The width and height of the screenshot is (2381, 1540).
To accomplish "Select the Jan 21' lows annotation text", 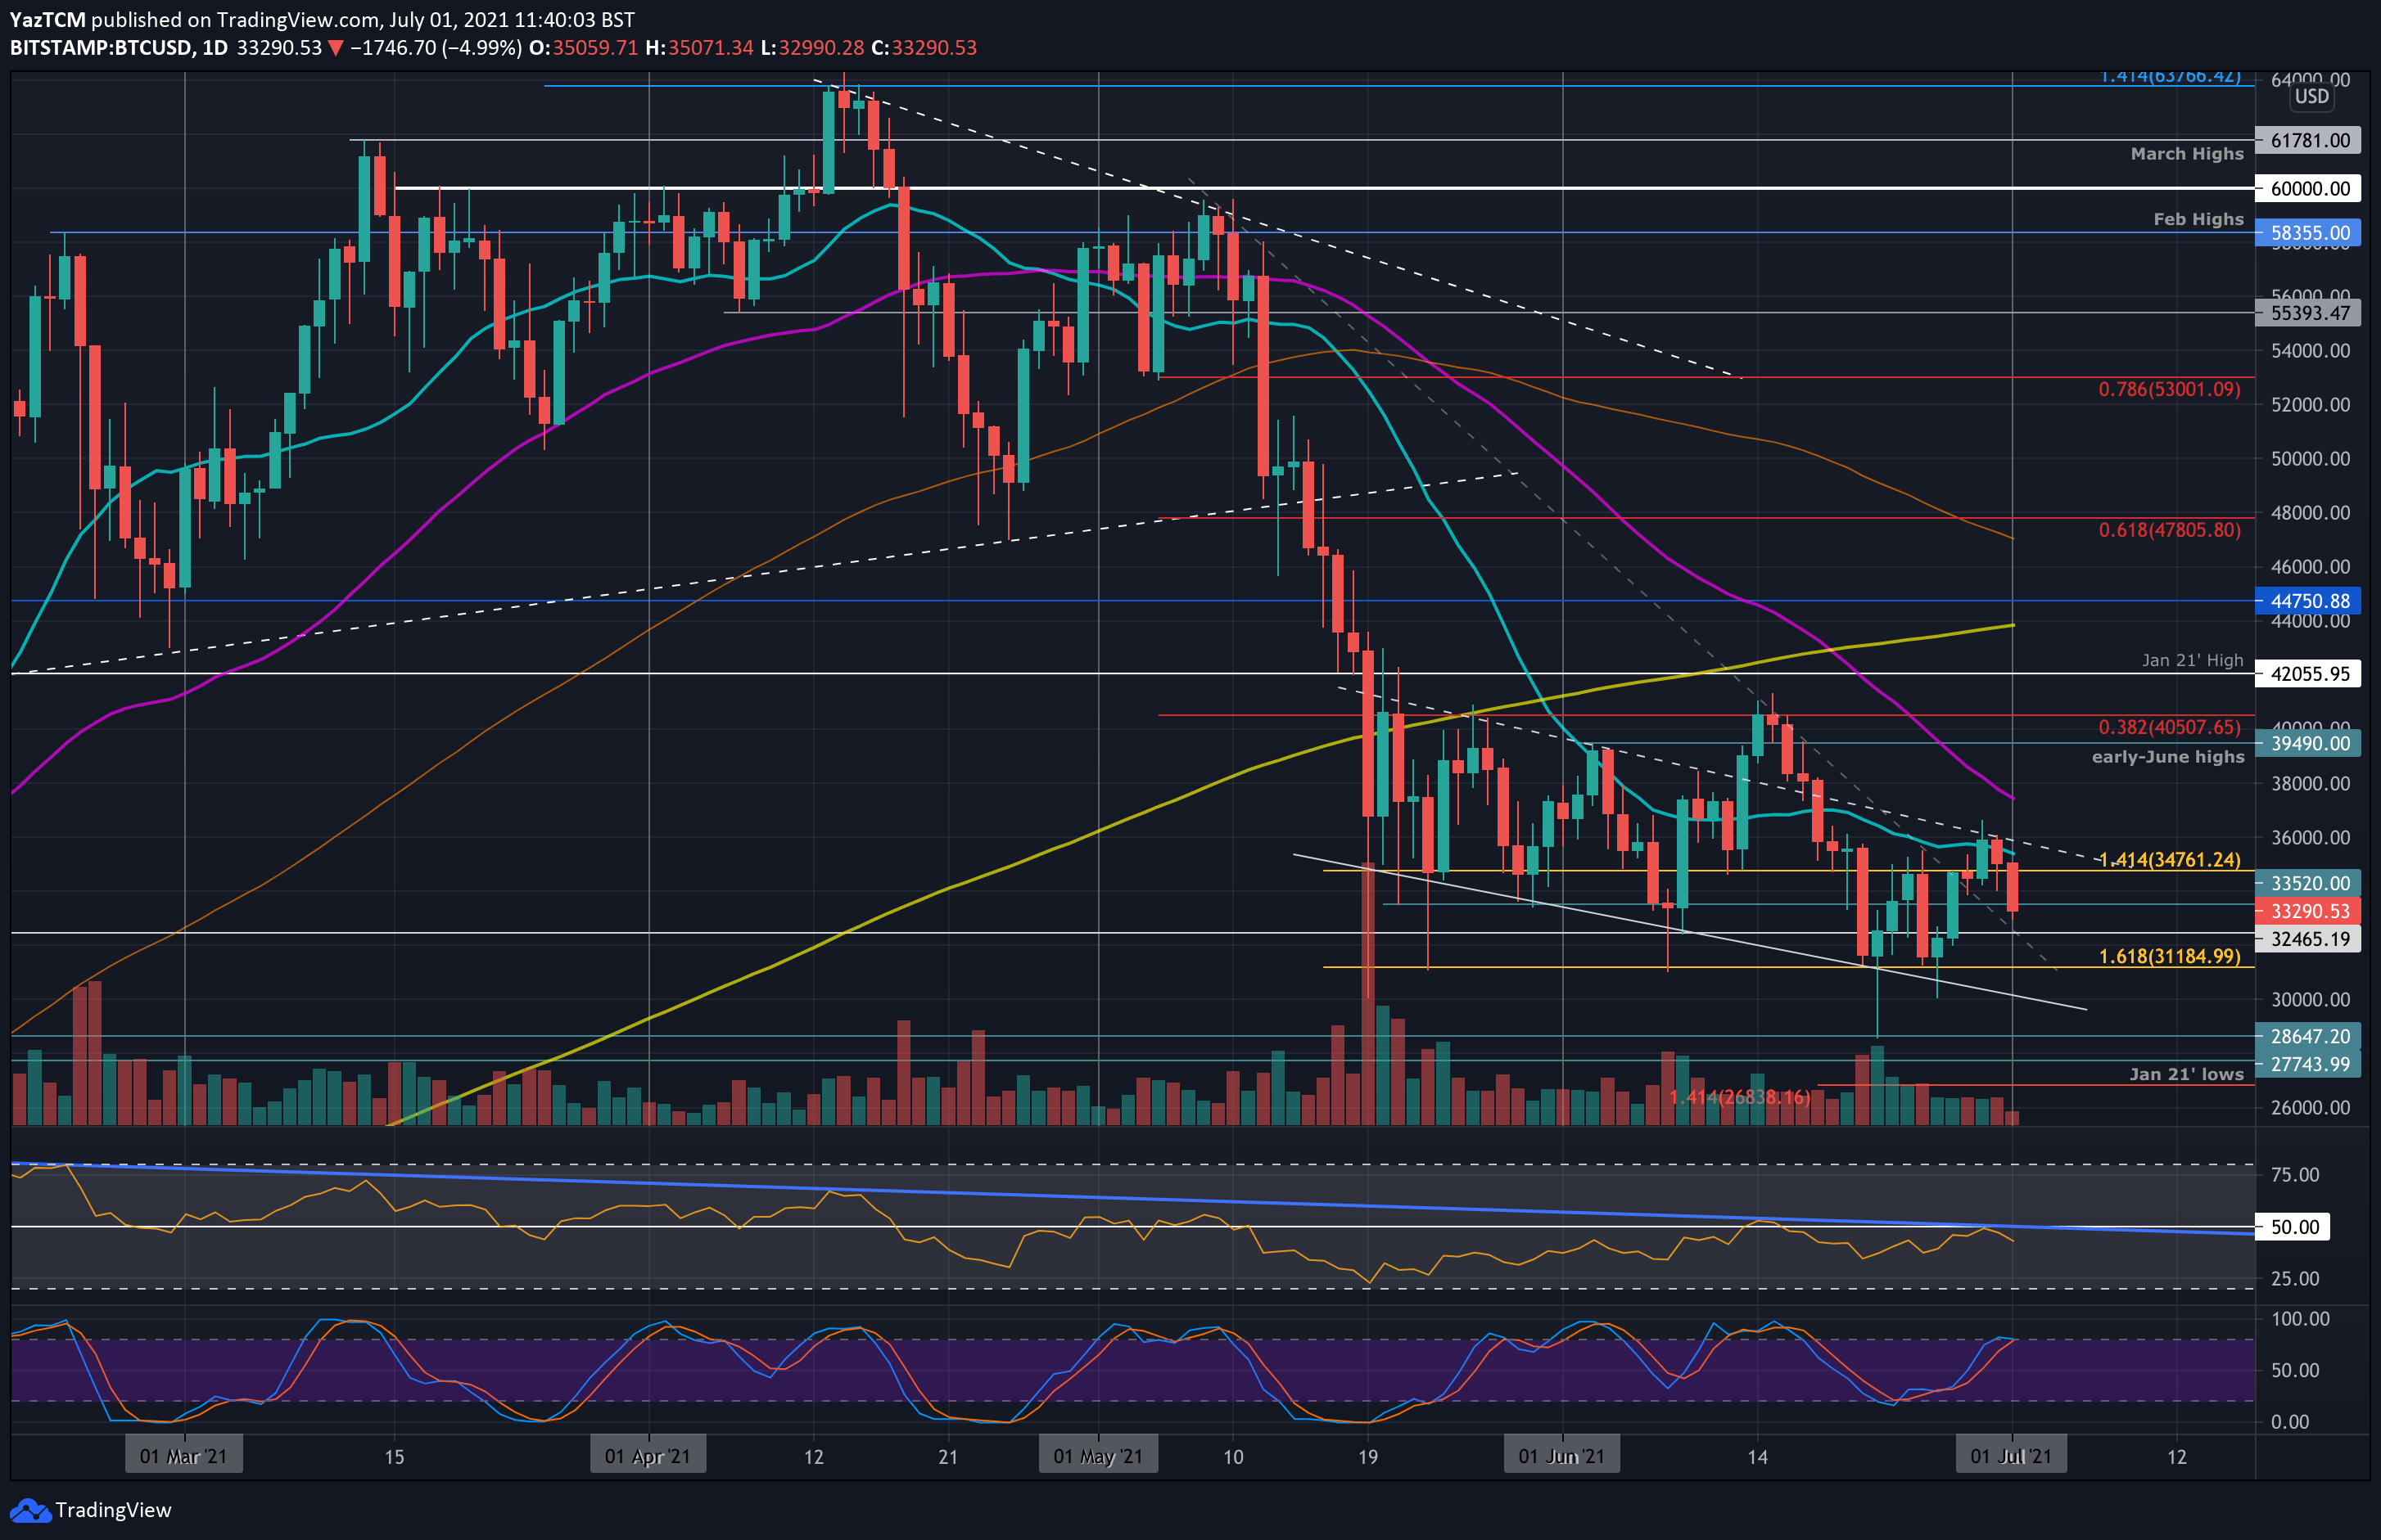I will pos(2186,1074).
